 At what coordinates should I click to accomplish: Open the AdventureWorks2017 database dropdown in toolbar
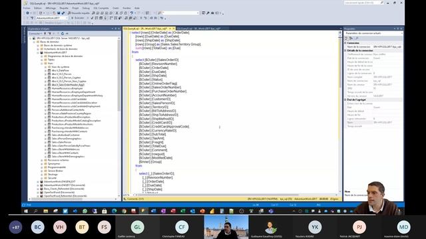52,18
